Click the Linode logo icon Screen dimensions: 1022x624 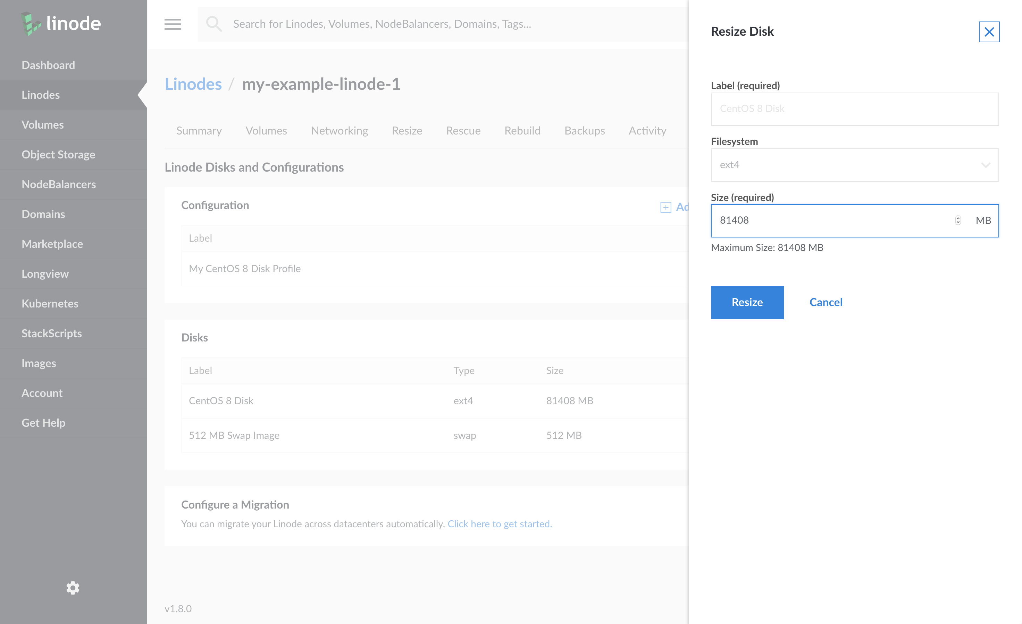(31, 24)
